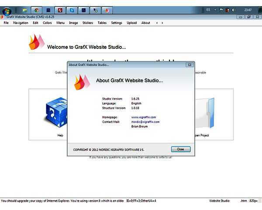This screenshot has height=210, width=262.
Task: Click nordic@xigraffix.com contact mail link
Action: pos(145,122)
